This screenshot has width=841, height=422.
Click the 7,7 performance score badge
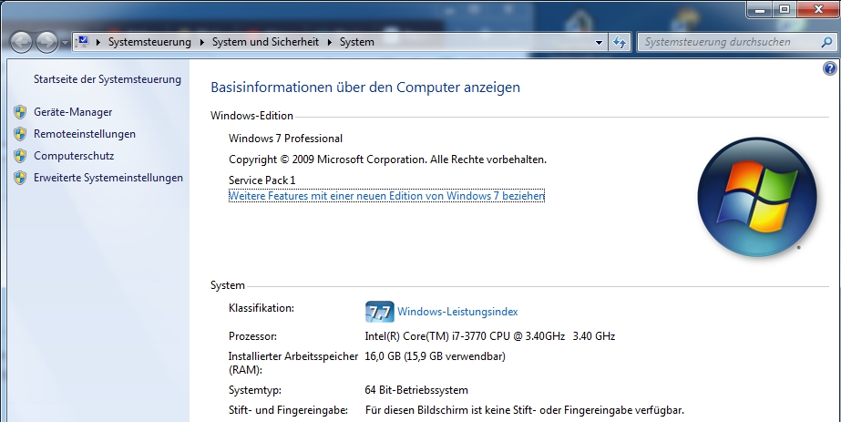(x=380, y=312)
